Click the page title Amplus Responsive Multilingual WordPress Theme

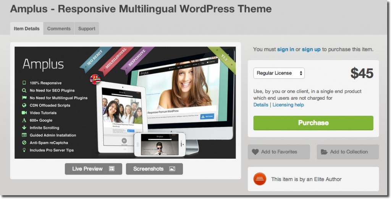(141, 9)
